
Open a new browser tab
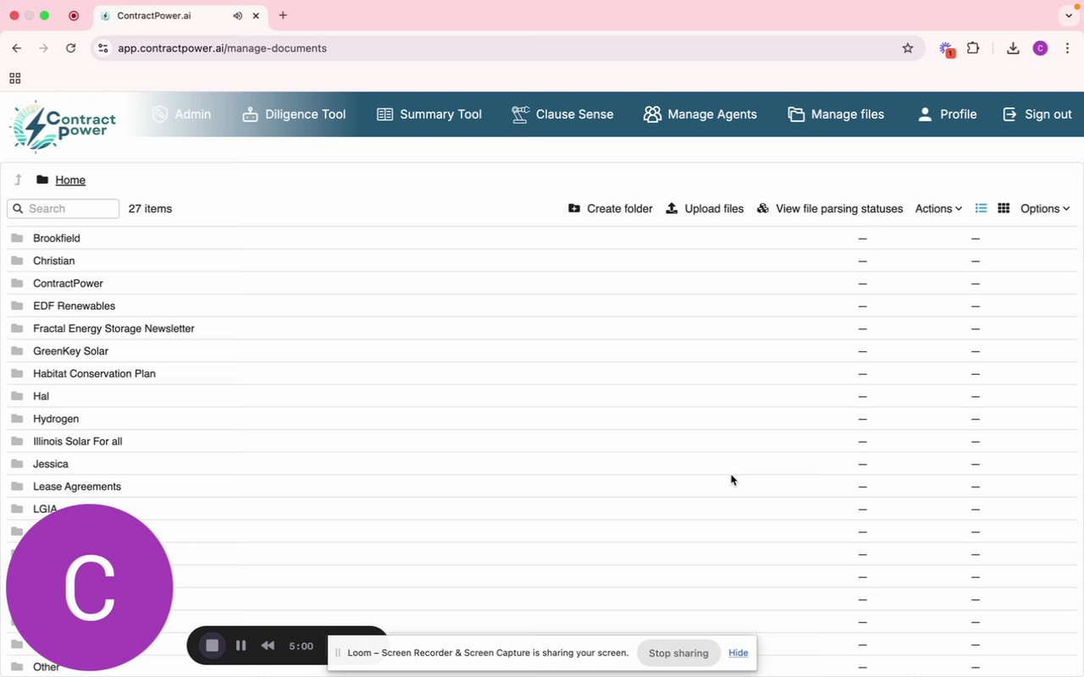tap(283, 15)
